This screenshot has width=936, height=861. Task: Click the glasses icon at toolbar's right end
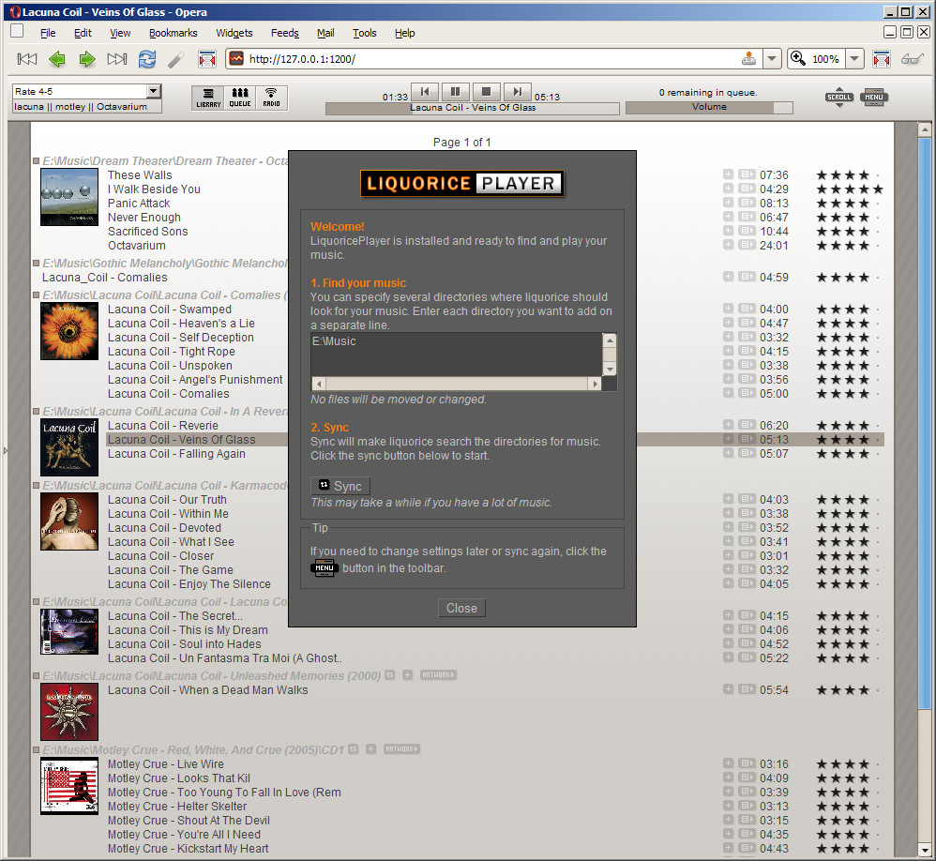pyautogui.click(x=913, y=58)
